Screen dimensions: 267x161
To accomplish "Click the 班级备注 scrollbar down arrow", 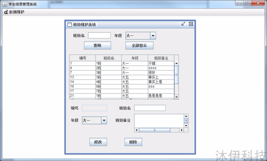I will 186,126.
